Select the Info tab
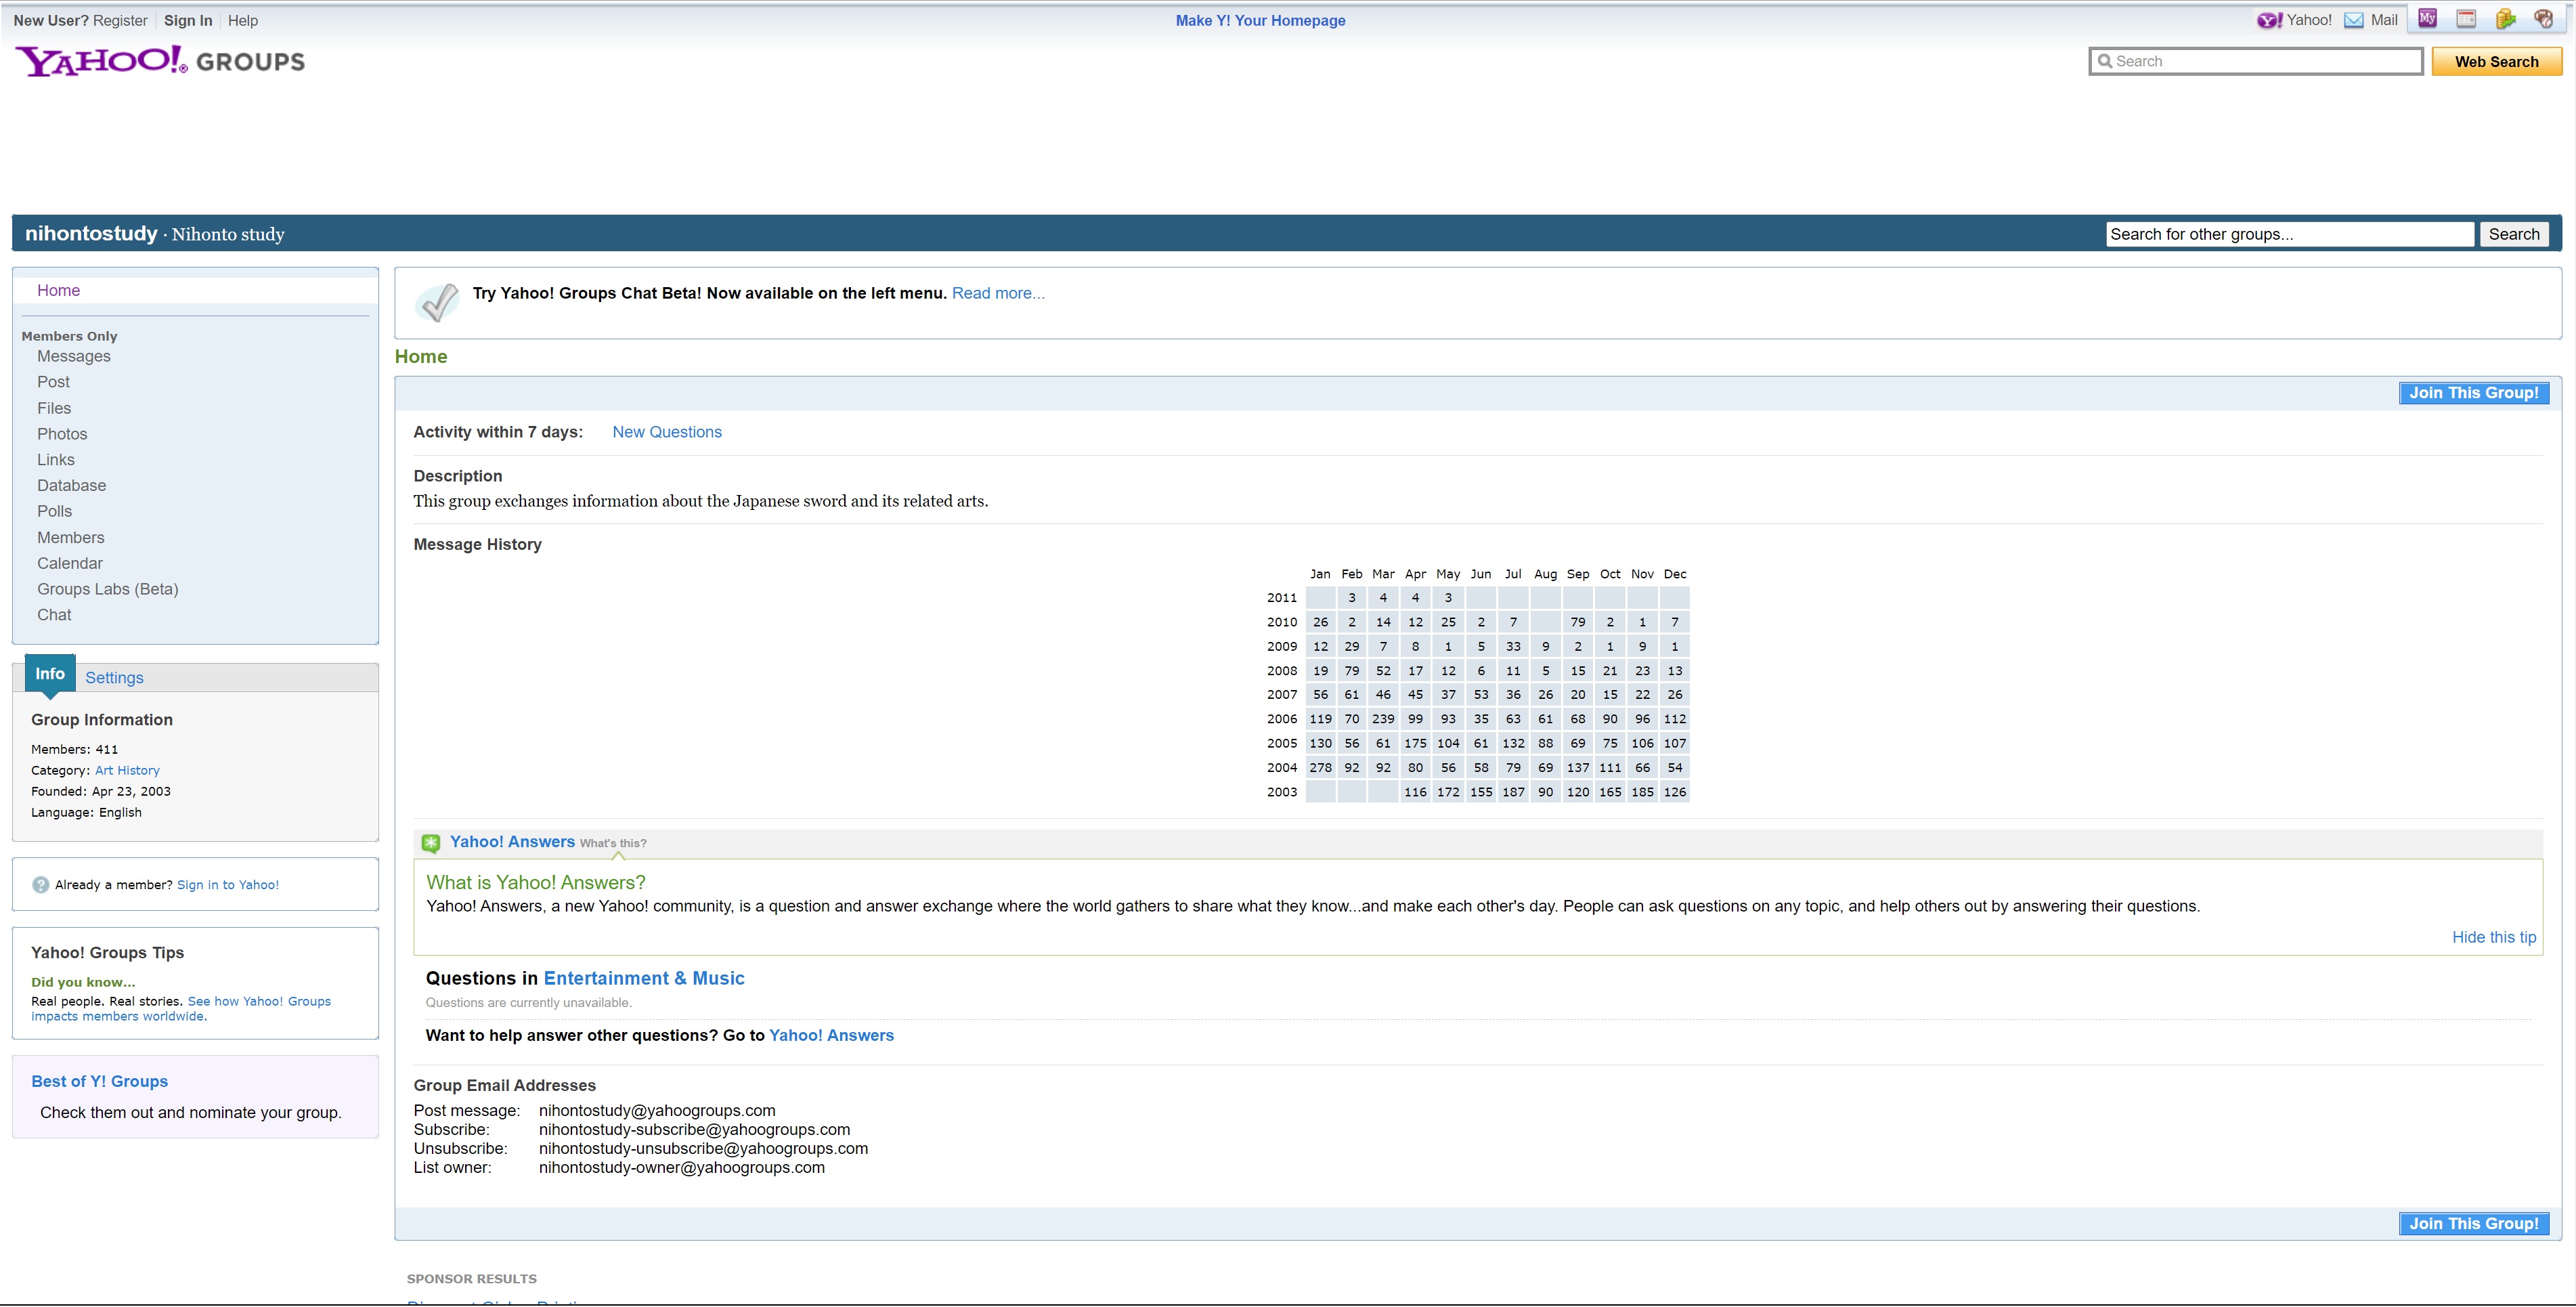Screen dimensions: 2576x1307 click(50, 675)
